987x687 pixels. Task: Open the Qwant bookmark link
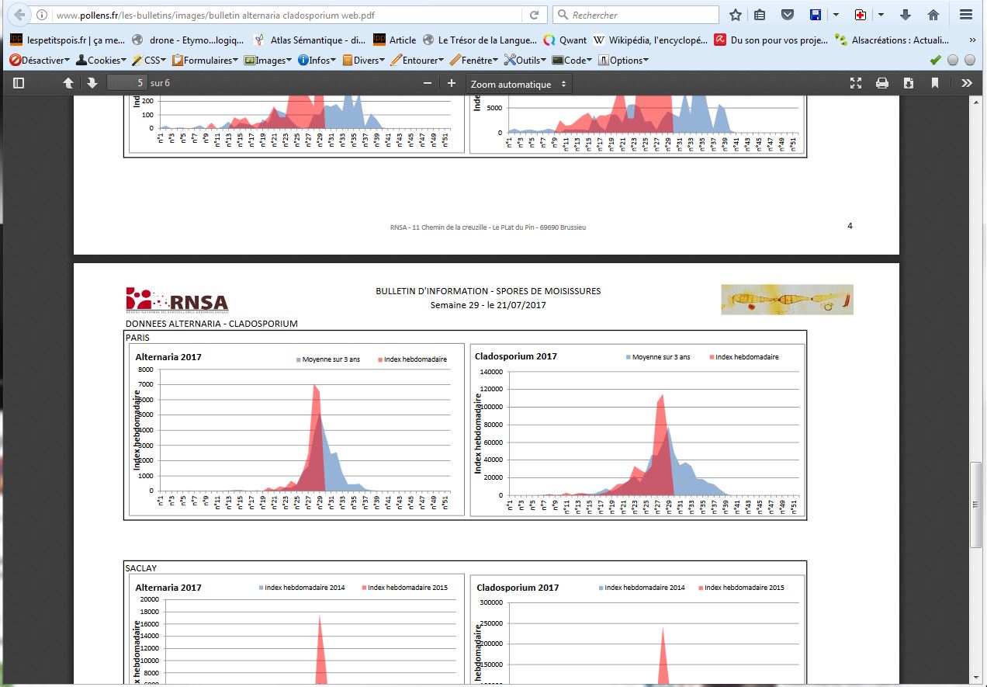point(565,40)
